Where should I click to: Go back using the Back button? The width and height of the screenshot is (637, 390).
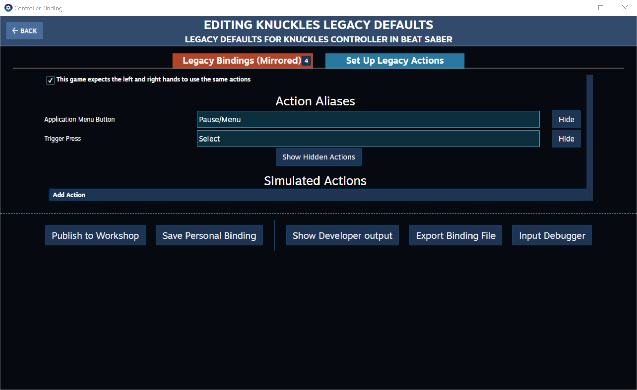point(24,31)
